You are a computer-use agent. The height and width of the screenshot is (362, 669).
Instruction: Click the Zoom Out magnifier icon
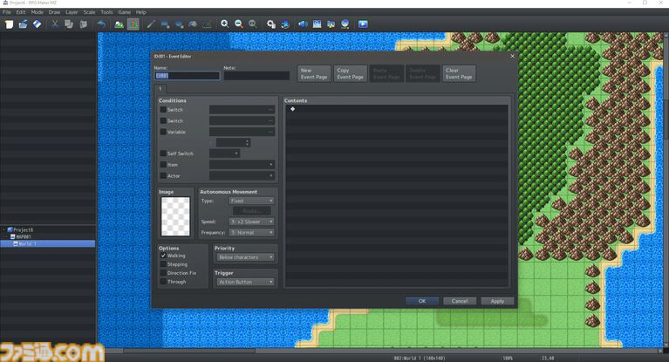tap(238, 24)
